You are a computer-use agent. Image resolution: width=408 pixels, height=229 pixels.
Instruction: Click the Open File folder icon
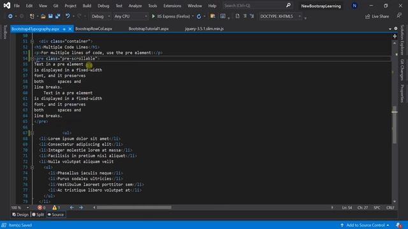(x=43, y=17)
